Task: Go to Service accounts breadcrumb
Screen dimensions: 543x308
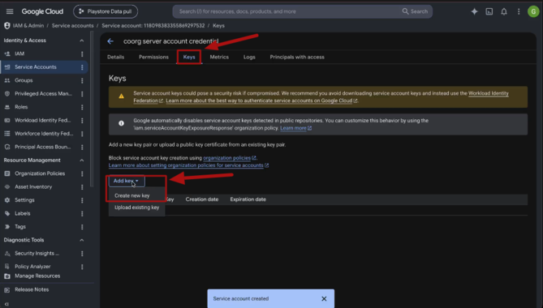Action: (x=72, y=26)
